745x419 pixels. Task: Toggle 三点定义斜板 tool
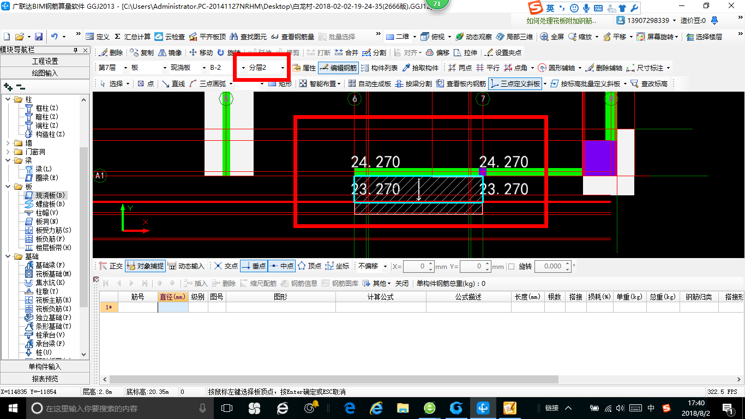coord(515,83)
